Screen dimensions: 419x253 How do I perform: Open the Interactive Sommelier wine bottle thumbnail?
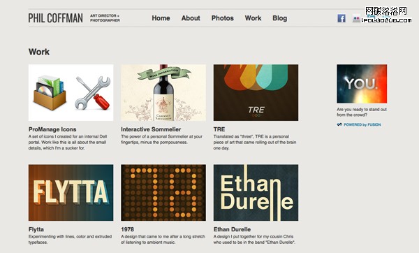click(x=163, y=92)
